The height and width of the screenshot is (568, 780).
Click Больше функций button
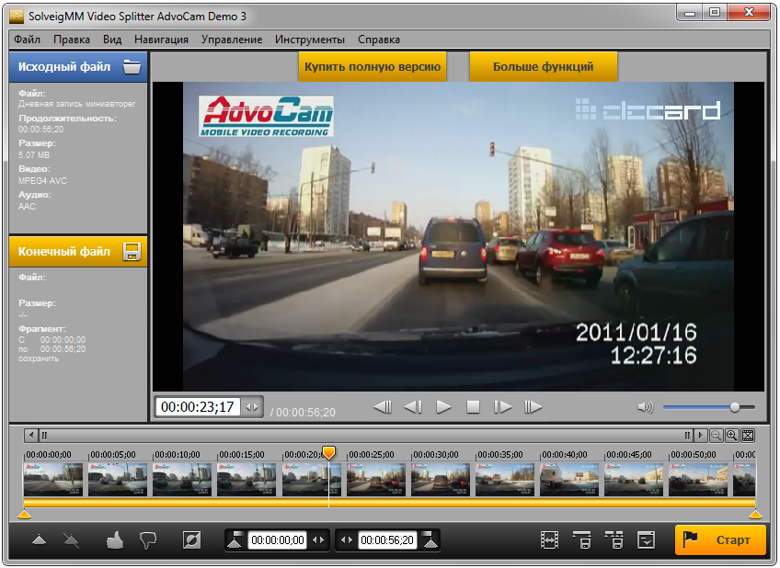pyautogui.click(x=544, y=66)
